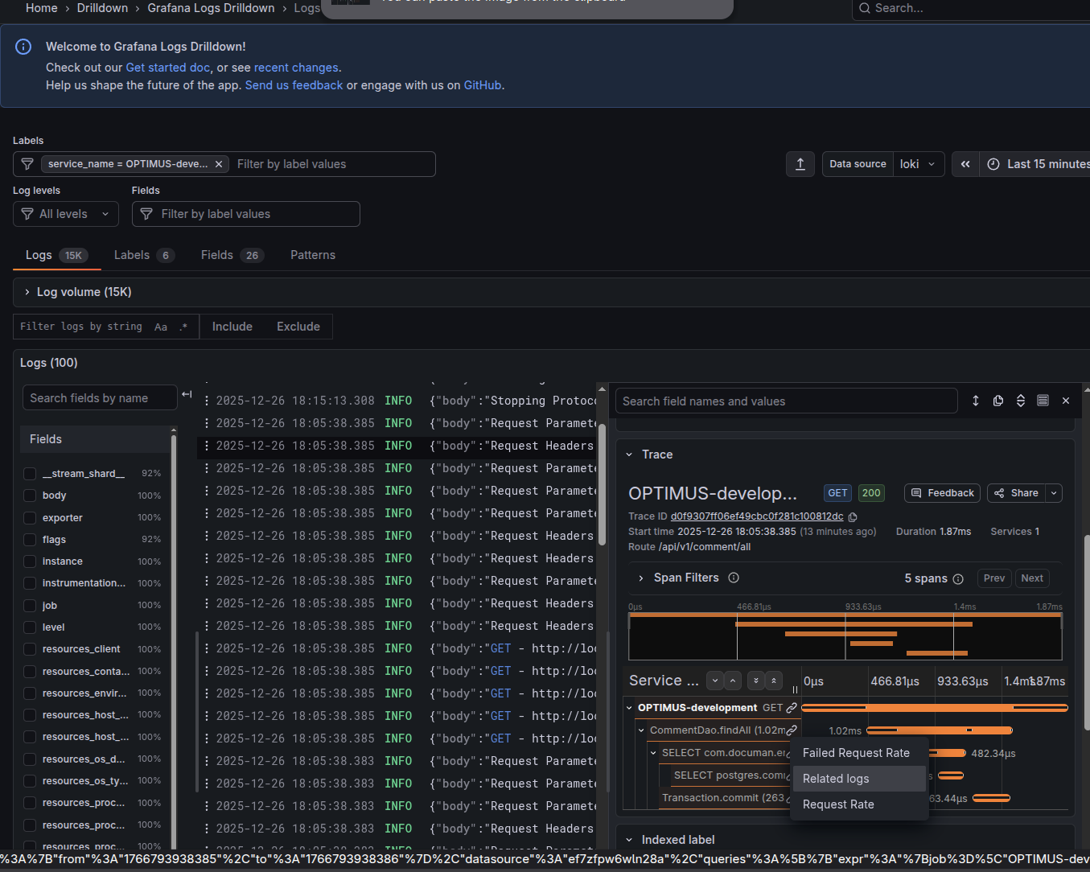Open the Get started doc link
Screen dimensions: 1090x872
click(x=167, y=68)
